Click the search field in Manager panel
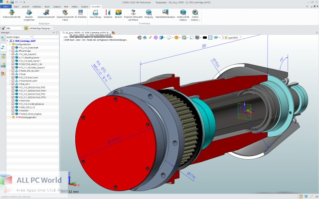The width and height of the screenshot is (319, 199). (46, 37)
